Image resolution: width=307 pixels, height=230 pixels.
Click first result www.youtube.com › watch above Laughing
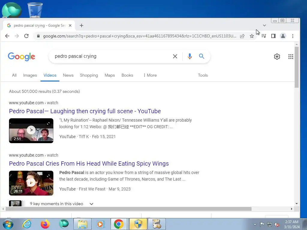coord(34,103)
